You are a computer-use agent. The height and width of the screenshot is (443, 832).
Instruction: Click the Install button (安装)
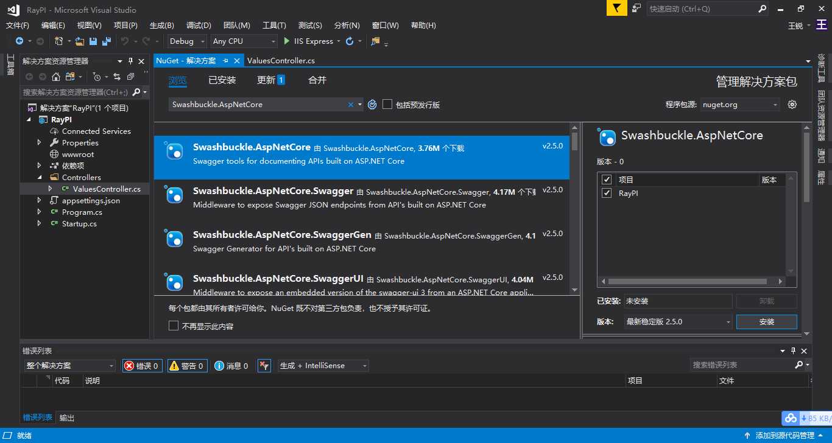coord(766,321)
